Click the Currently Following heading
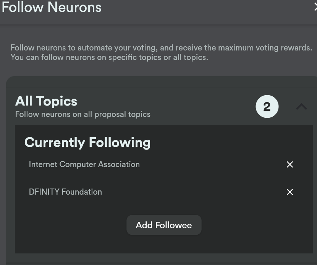Image resolution: width=317 pixels, height=265 pixels. [87, 143]
